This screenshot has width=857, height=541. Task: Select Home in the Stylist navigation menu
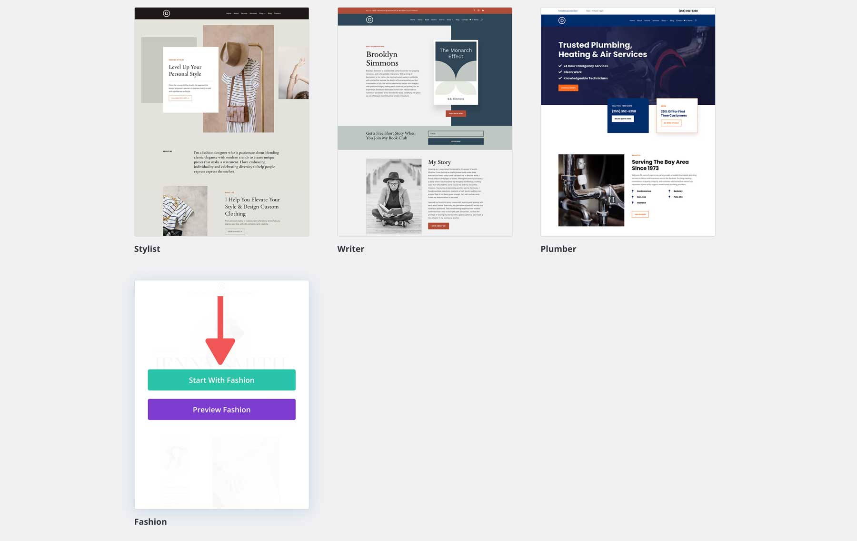pos(229,13)
